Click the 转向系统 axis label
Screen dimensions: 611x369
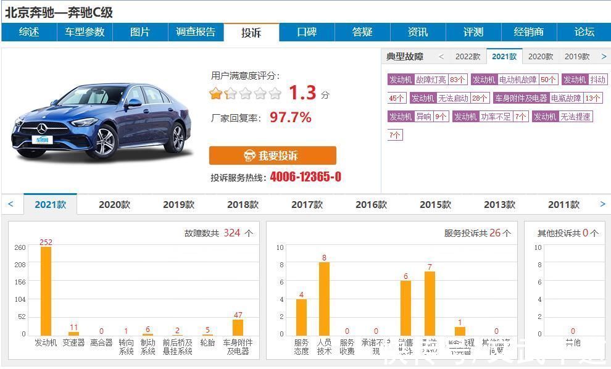pyautogui.click(x=126, y=347)
